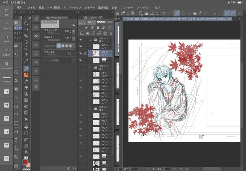Select the Eraser tool

coord(26,87)
